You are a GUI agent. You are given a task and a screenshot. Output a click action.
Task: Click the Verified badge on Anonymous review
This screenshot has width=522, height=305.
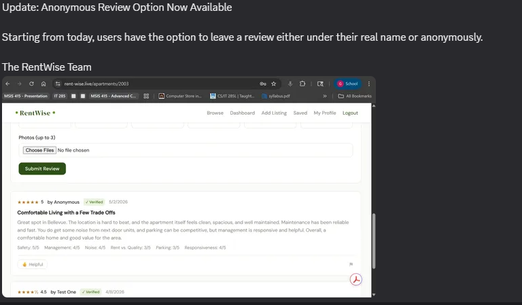pyautogui.click(x=94, y=202)
